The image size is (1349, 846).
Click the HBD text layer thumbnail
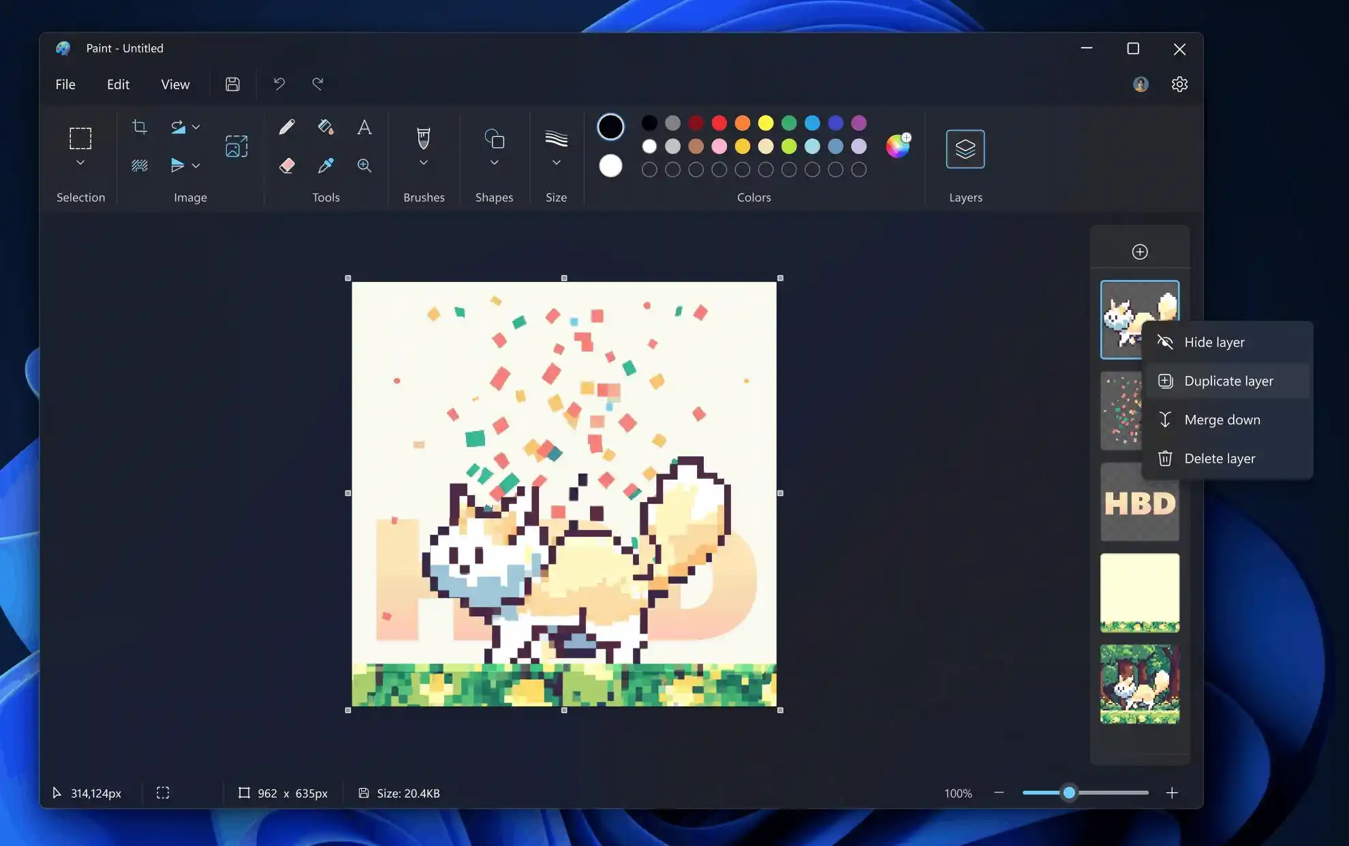1139,502
